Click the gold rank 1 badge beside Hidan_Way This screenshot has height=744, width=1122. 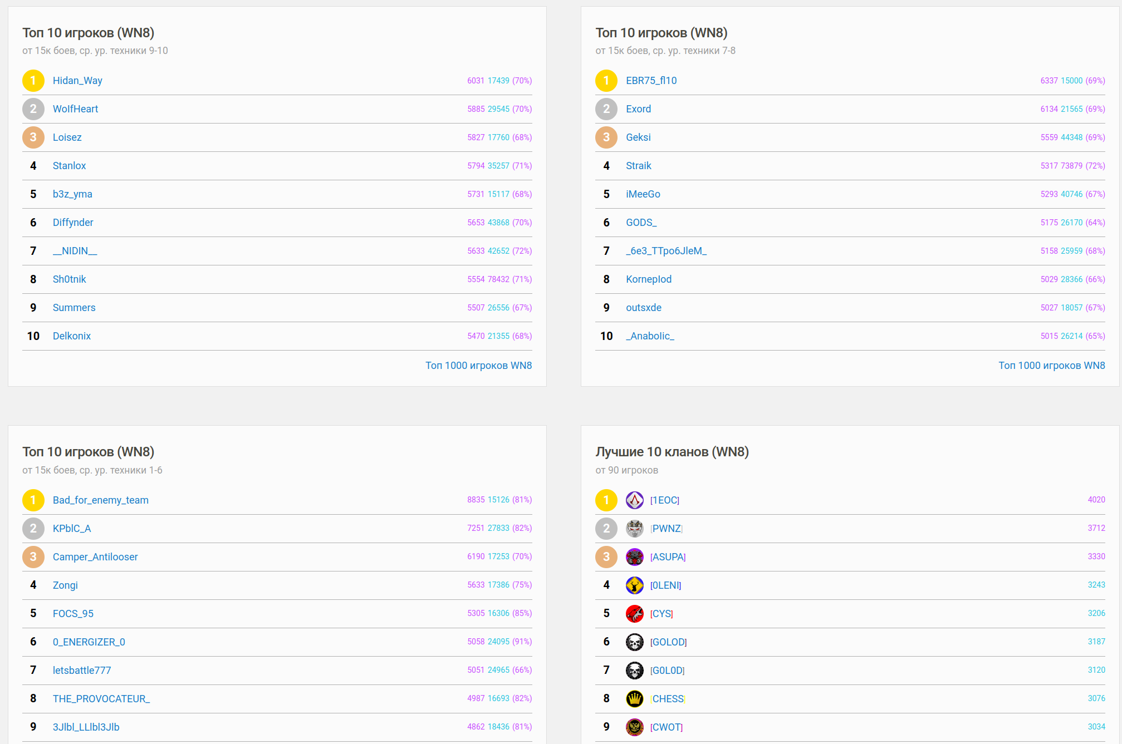click(33, 81)
